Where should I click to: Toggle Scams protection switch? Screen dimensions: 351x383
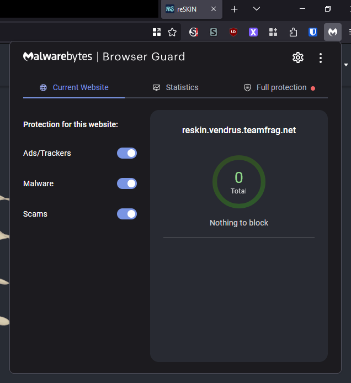coord(127,214)
